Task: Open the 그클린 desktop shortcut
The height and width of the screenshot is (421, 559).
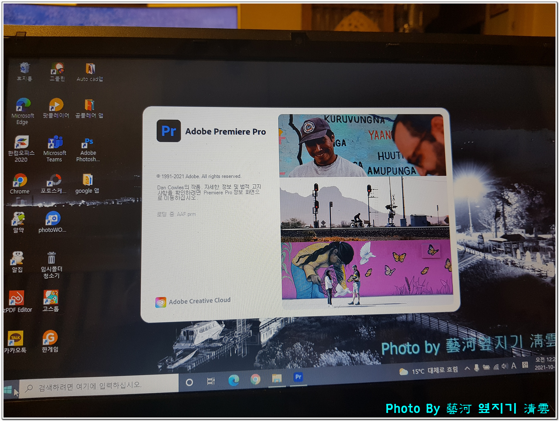Action: (57, 72)
